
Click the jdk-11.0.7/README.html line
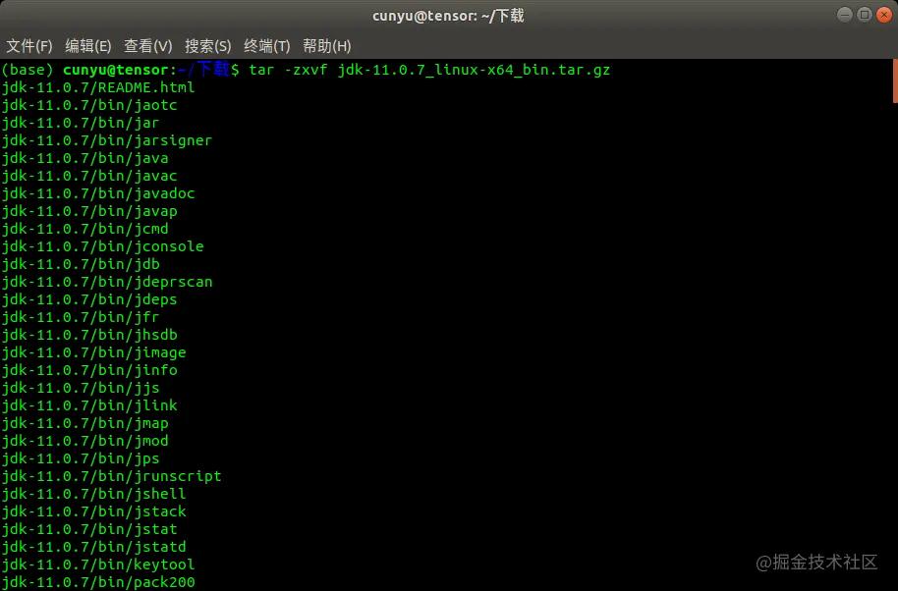coord(98,87)
